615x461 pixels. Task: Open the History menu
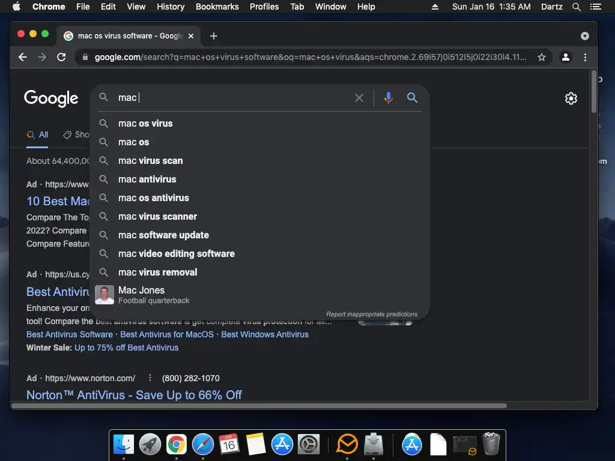tap(171, 7)
